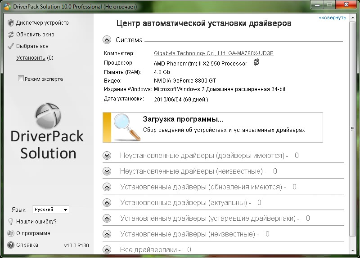This screenshot has width=360, height=258.
Task: Expand Неустановленные драйверы (драйверы имеются) section
Action: point(107,156)
